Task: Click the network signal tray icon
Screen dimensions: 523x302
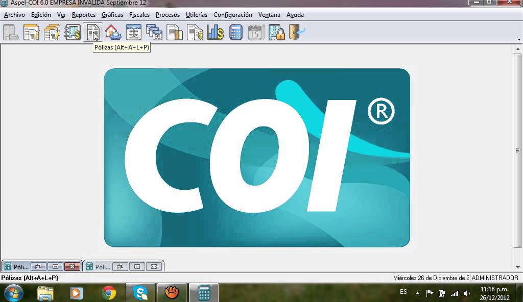Action: click(x=455, y=293)
